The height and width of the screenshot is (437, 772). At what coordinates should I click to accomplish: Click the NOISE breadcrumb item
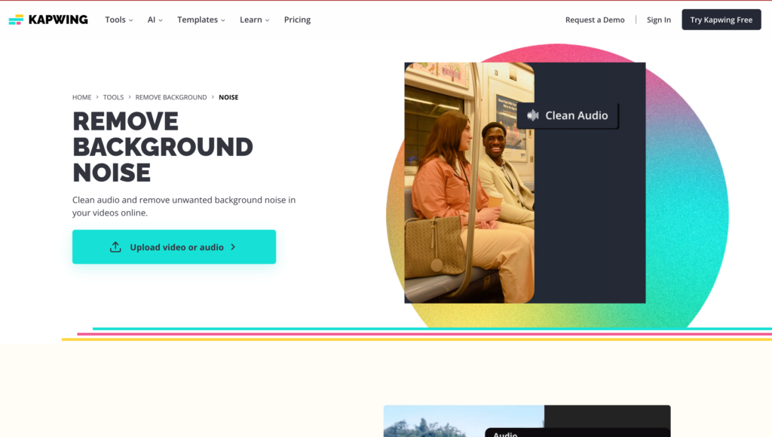pyautogui.click(x=228, y=97)
